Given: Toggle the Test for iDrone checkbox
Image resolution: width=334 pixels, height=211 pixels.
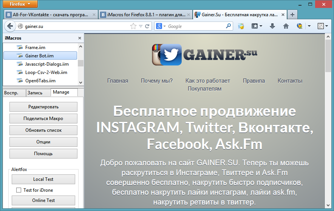Looking at the screenshot, I should point(19,190).
